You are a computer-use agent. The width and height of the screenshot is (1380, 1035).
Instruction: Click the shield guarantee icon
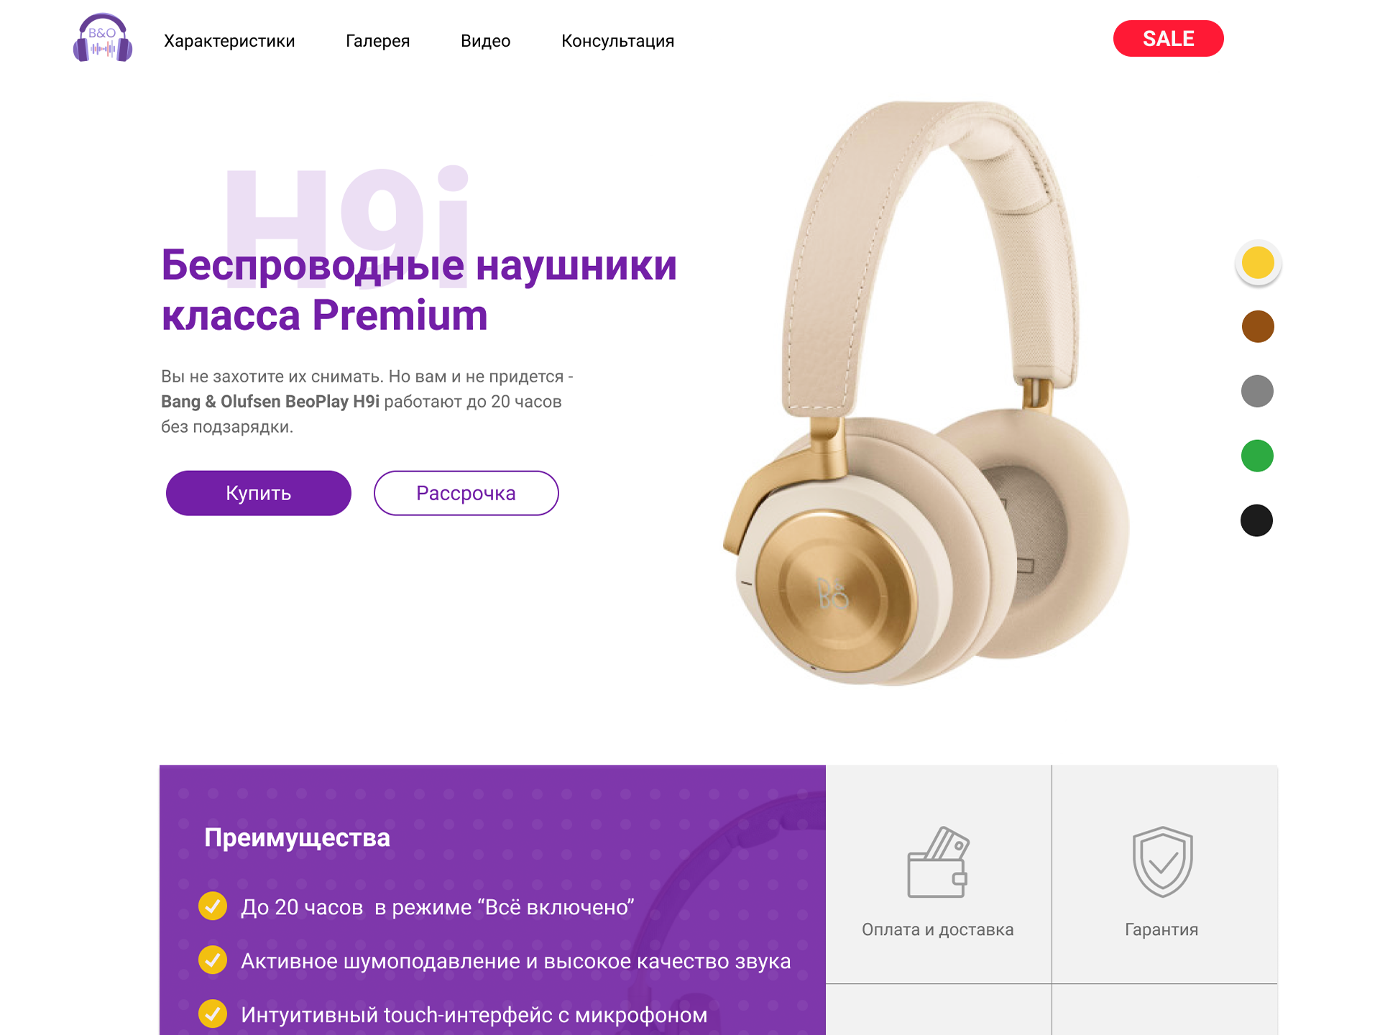1162,861
